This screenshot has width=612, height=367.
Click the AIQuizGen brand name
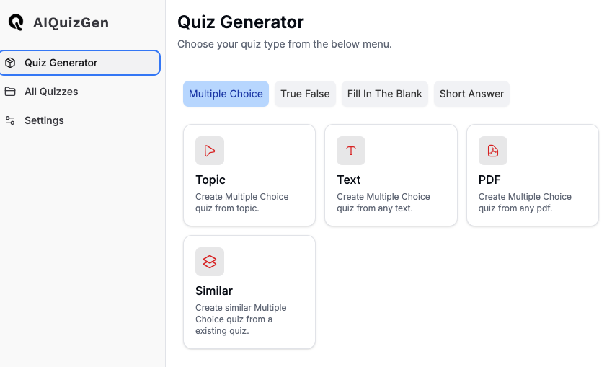[x=71, y=22]
